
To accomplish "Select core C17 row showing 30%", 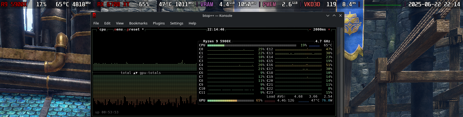I will click(x=299, y=69).
